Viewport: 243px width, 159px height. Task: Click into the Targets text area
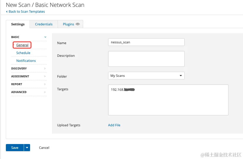coord(168,100)
